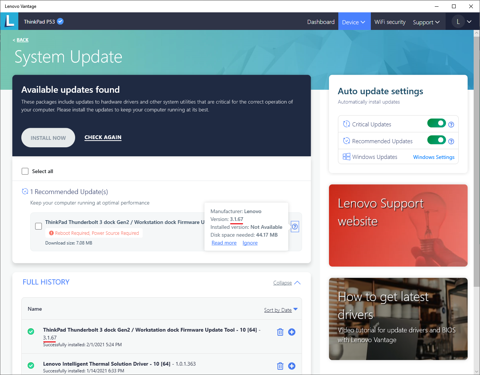Expand the Support menu
This screenshot has width=480, height=375.
426,22
